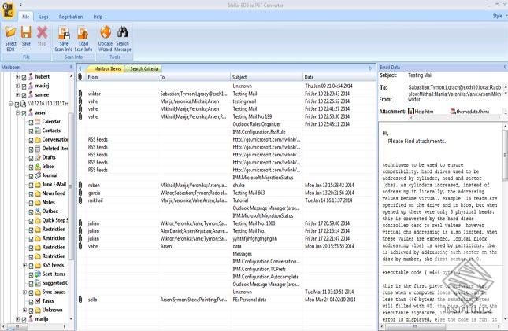
Task: Select the Contacts folder
Action: click(x=51, y=131)
